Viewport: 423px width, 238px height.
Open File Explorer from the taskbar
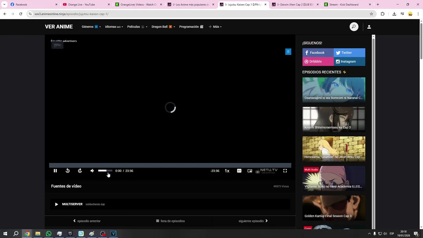tap(38, 234)
